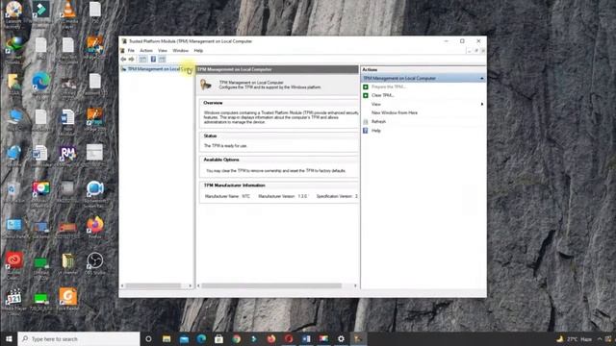This screenshot has height=346, width=616.
Task: Click the TPM Manufacturer Information header
Action: [234, 185]
